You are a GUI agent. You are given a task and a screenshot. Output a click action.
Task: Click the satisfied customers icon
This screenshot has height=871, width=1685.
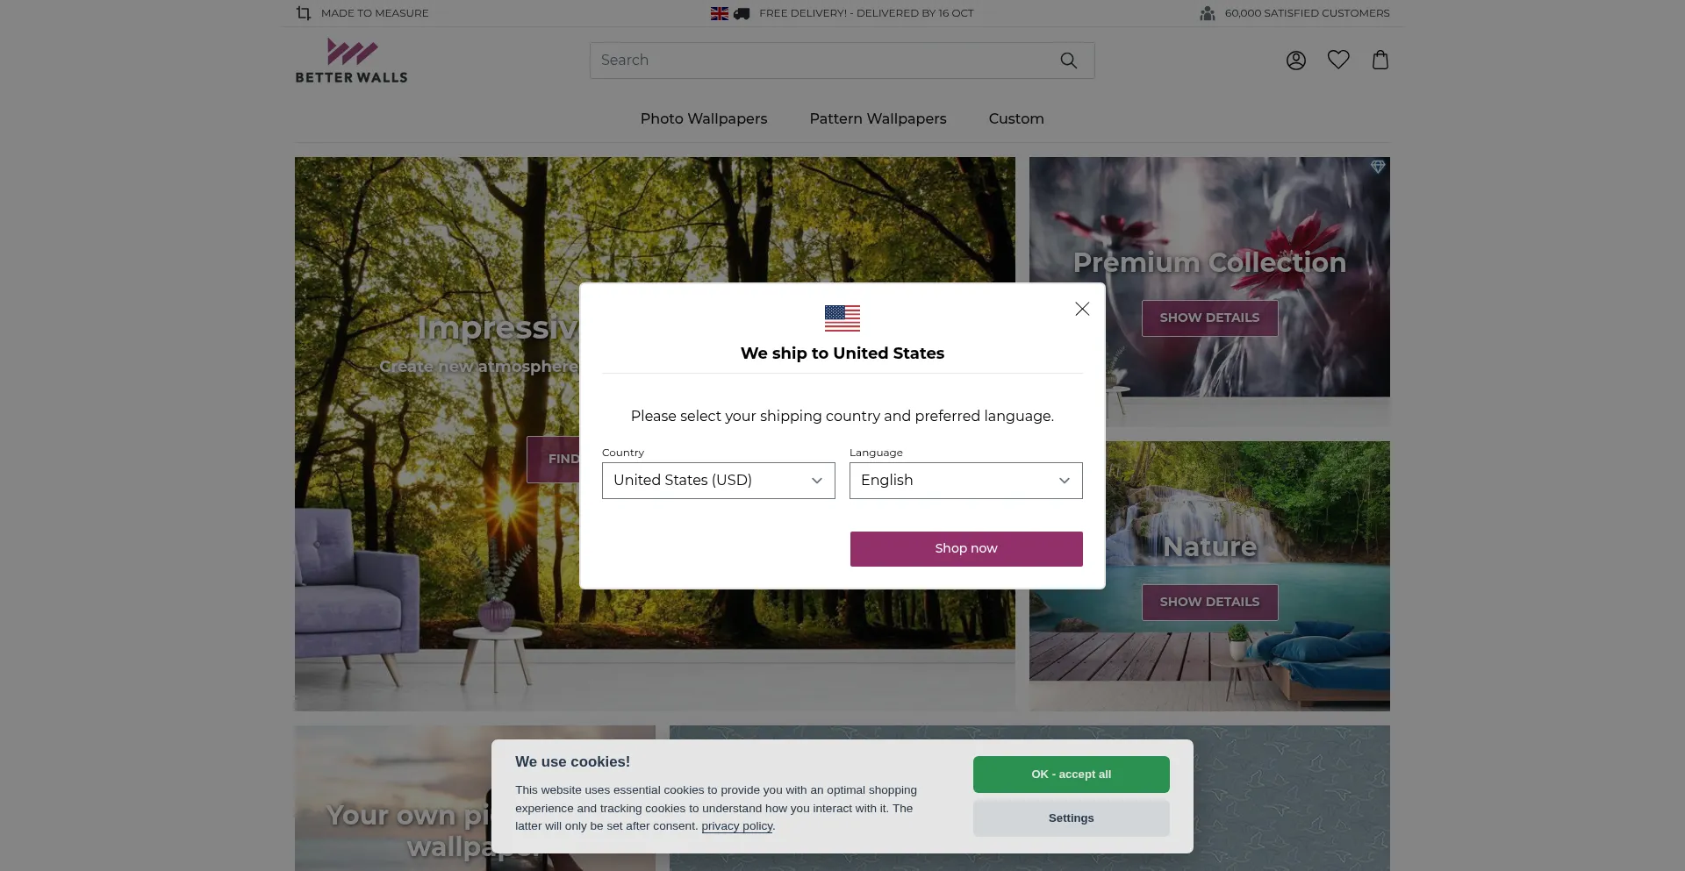pos(1208,13)
